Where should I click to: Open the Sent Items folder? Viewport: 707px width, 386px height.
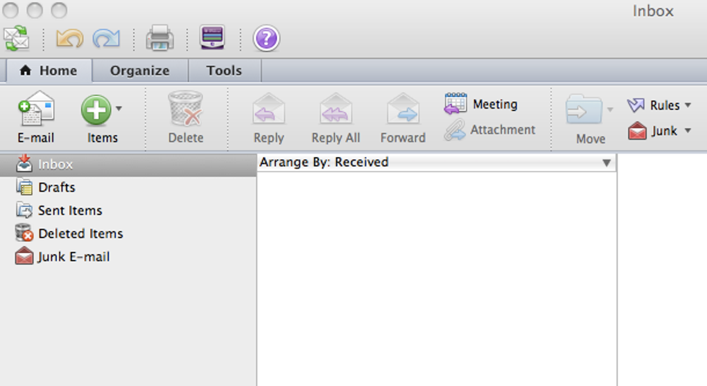tap(128, 210)
